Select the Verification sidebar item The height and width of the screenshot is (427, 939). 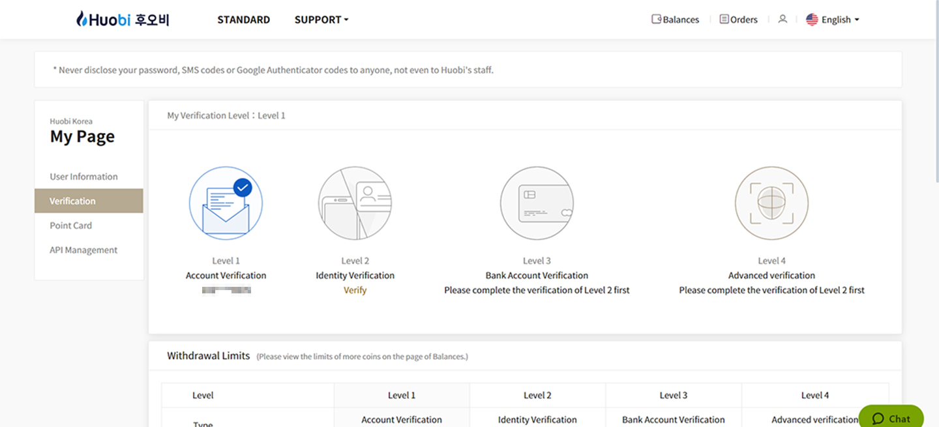tap(72, 201)
